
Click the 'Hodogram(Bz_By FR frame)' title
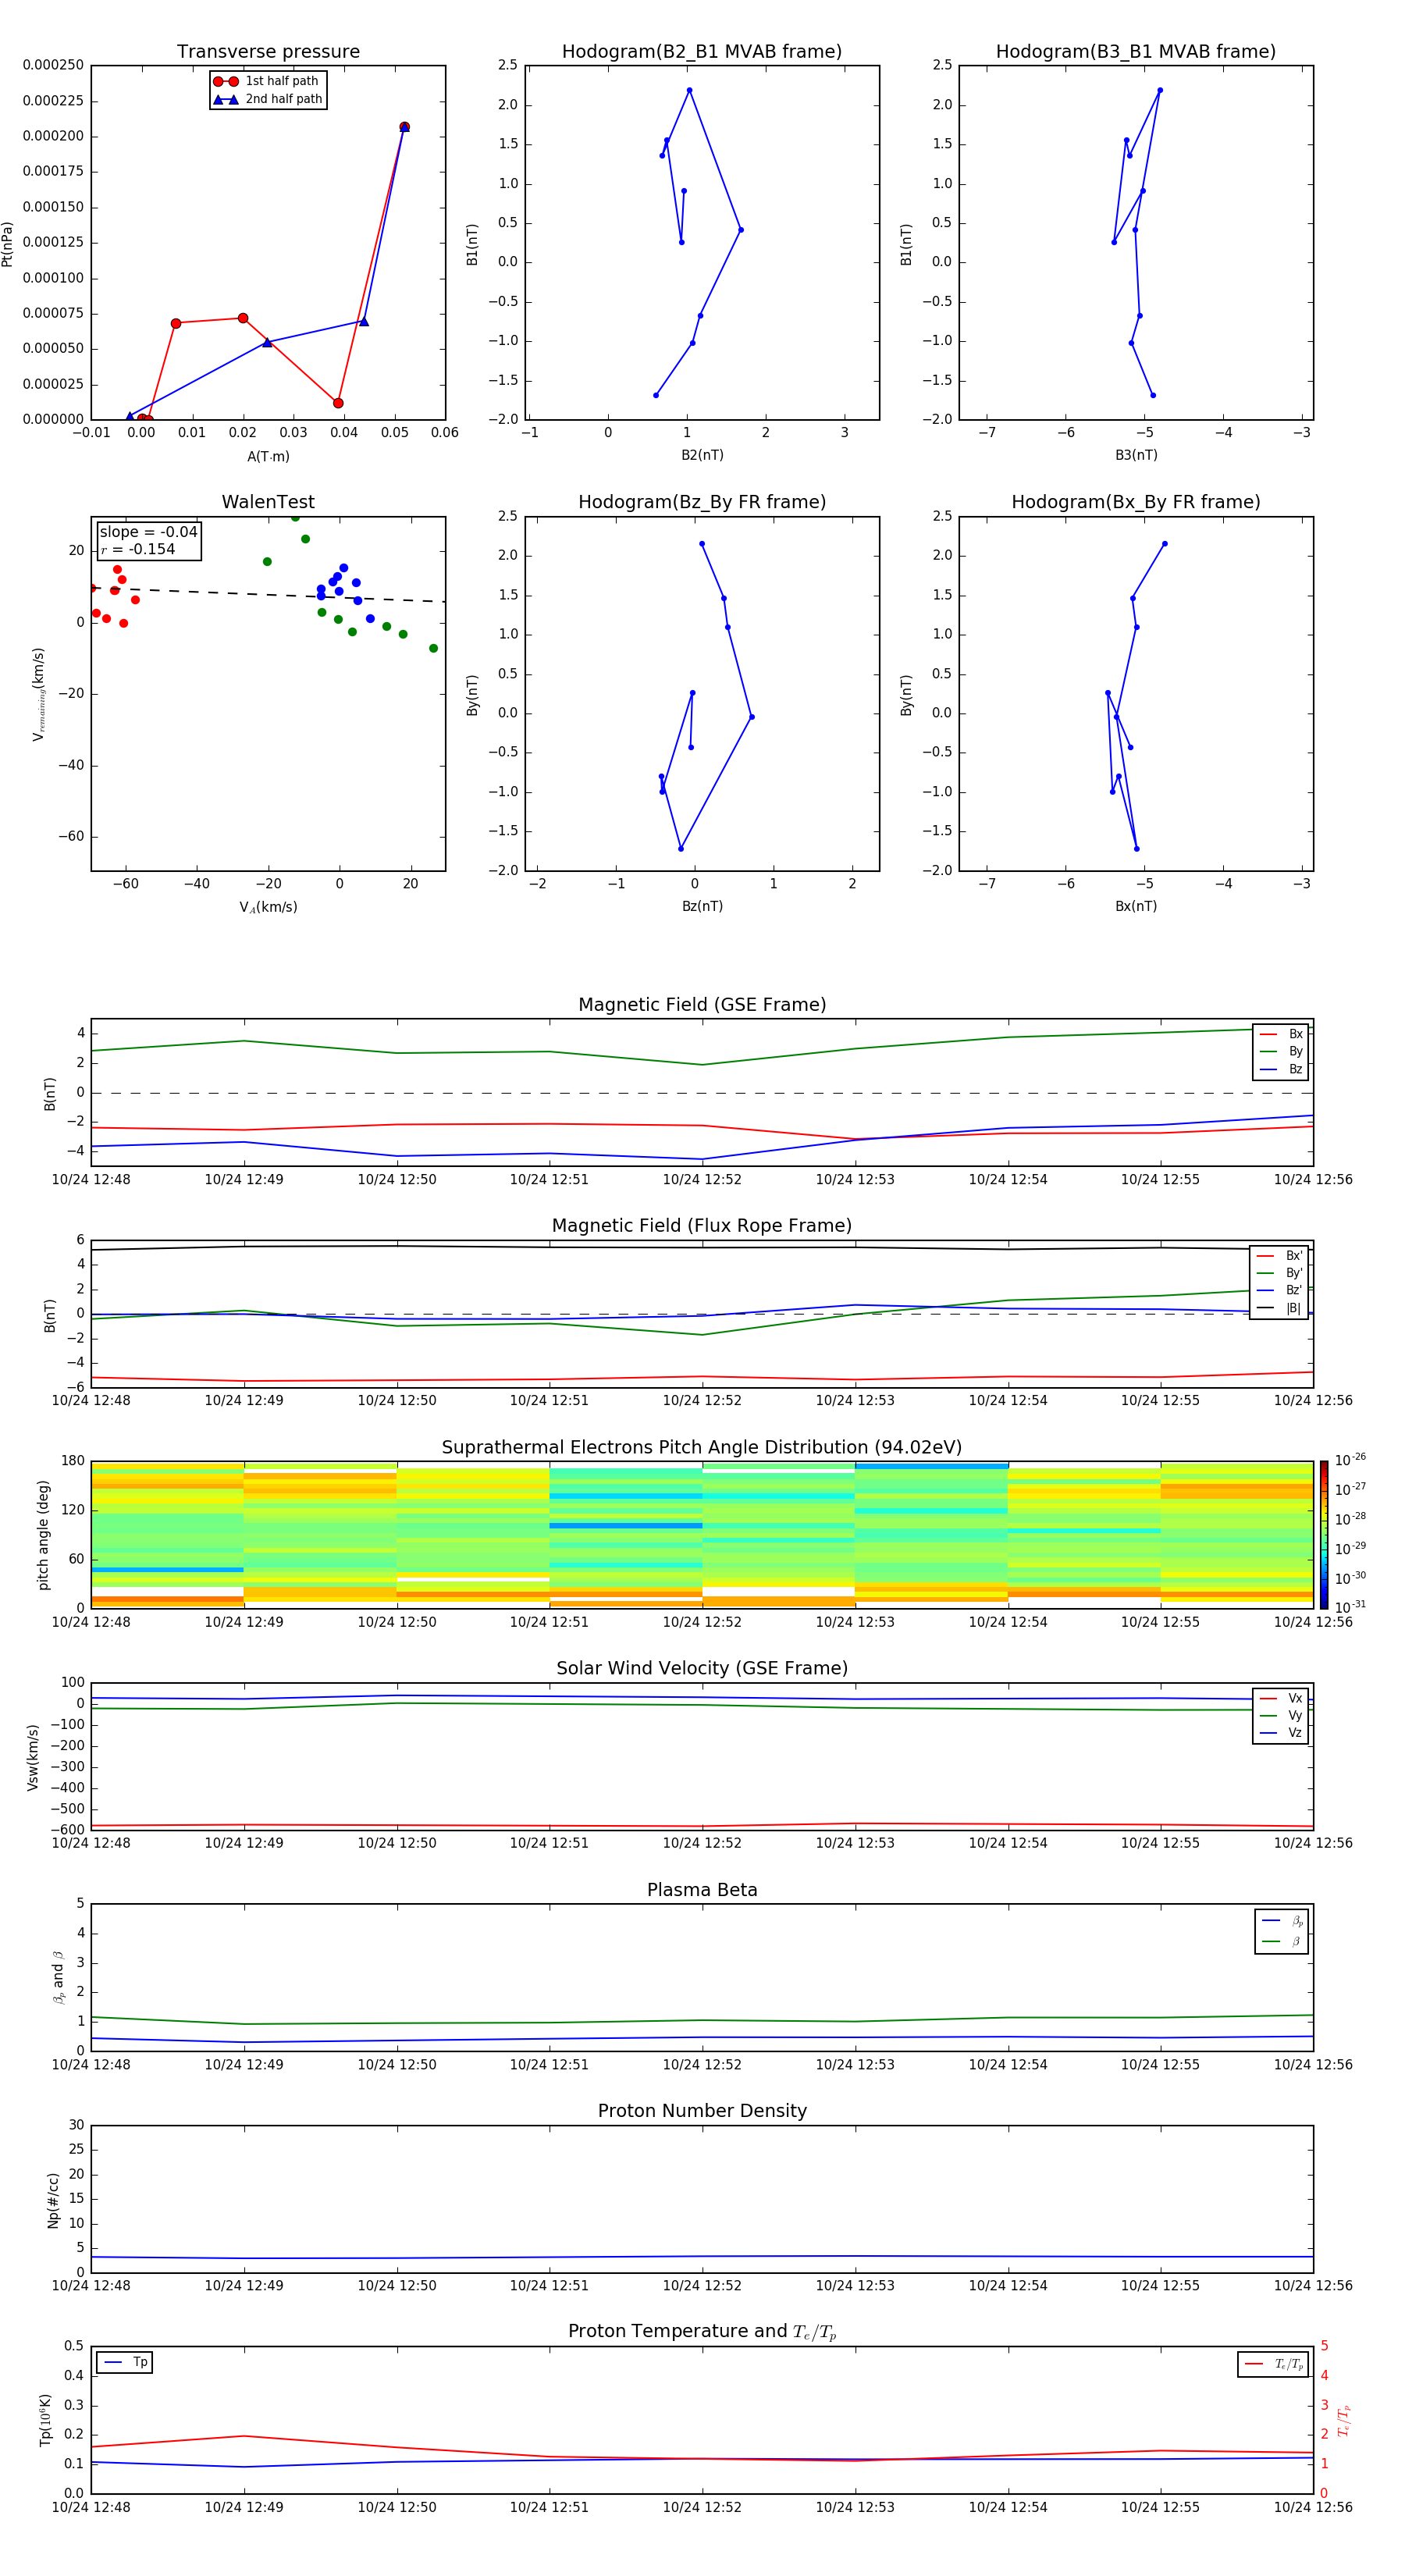pyautogui.click(x=702, y=502)
